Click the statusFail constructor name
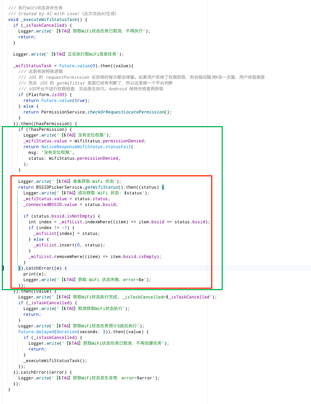 pos(118,147)
